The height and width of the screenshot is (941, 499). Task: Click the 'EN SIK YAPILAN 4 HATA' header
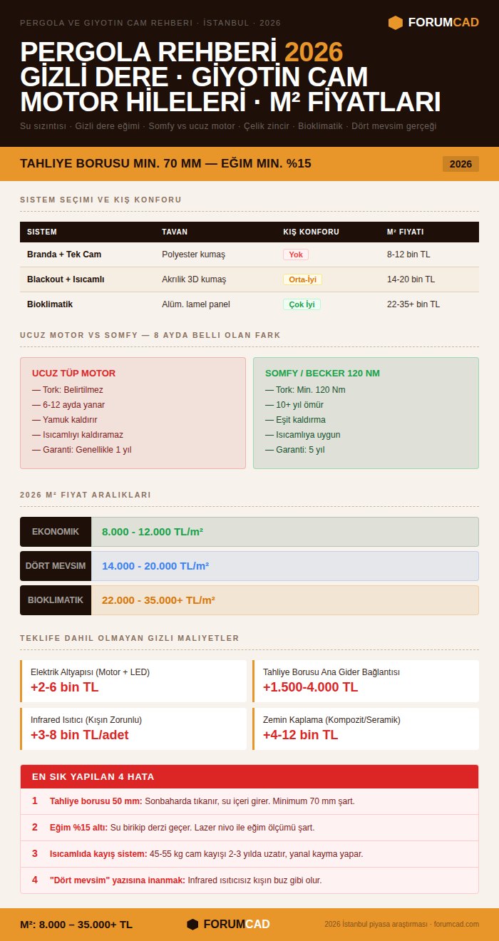(x=249, y=776)
